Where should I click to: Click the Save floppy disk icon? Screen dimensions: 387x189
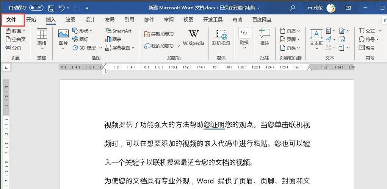(51, 8)
